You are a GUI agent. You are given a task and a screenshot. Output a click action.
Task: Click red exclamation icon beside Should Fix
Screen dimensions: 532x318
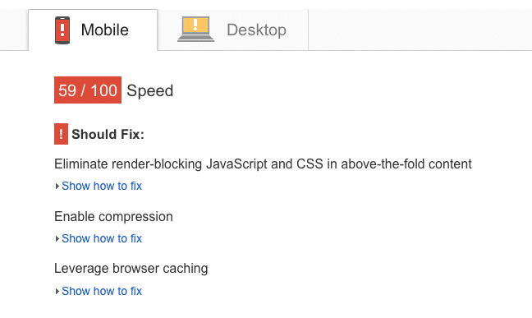[61, 134]
